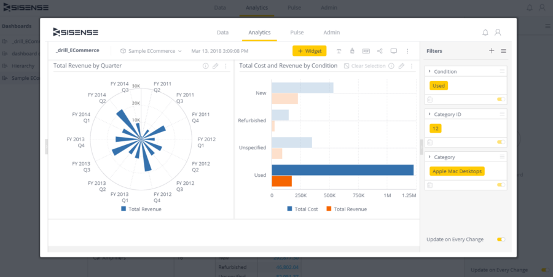Open the user profile icon in the modal header

498,33
